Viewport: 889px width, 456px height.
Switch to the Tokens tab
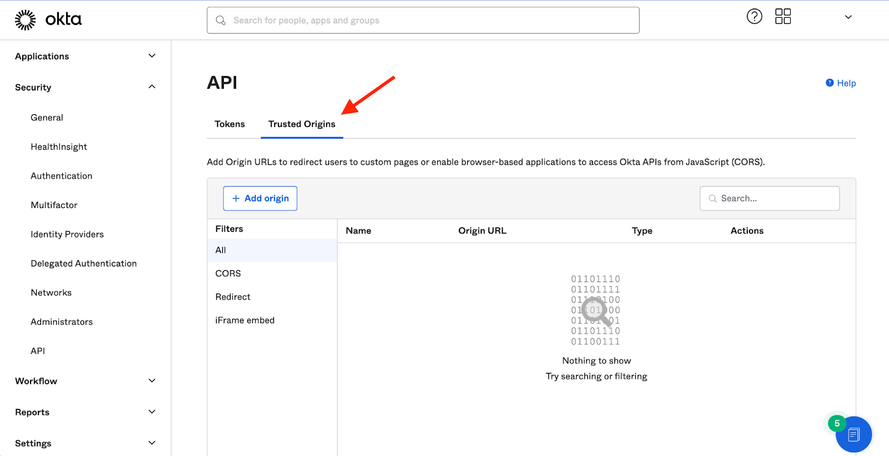click(x=229, y=124)
